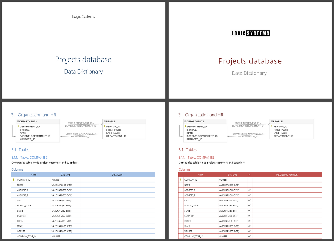Click the key icon next to COMPANY_ID in red table
Viewport: 334px width, 241px height.
181,180
